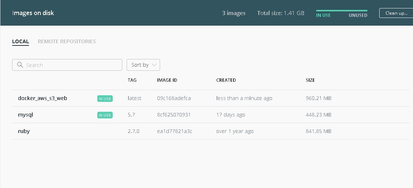Click the 5.7 tag of mysql
This screenshot has height=188, width=413.
pos(131,115)
